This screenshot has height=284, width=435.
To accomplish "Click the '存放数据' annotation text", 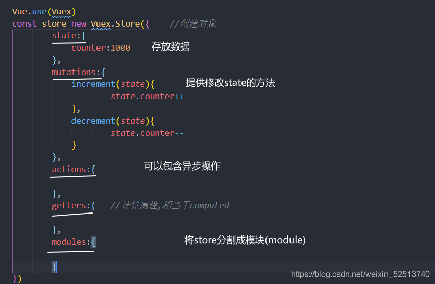I will coord(171,46).
